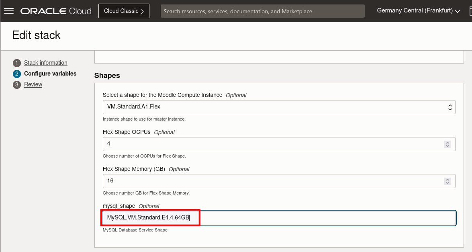This screenshot has height=252, width=472.
Task: Click step 1 circle for Stack information
Action: click(16, 63)
